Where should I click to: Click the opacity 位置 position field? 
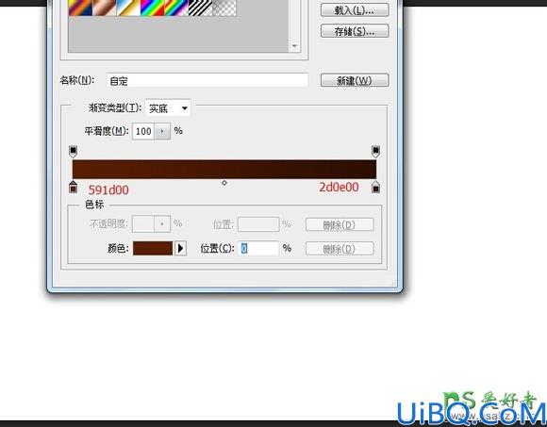[x=258, y=224]
